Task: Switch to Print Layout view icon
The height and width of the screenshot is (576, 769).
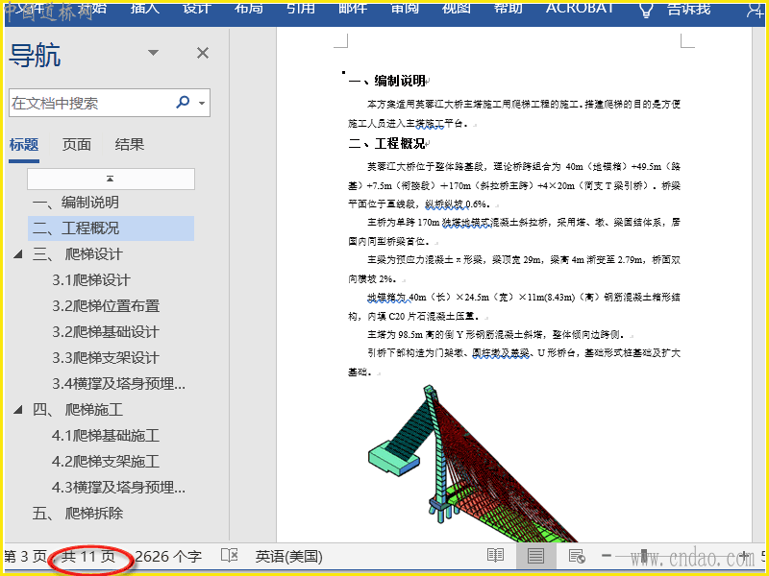Action: pyautogui.click(x=535, y=556)
